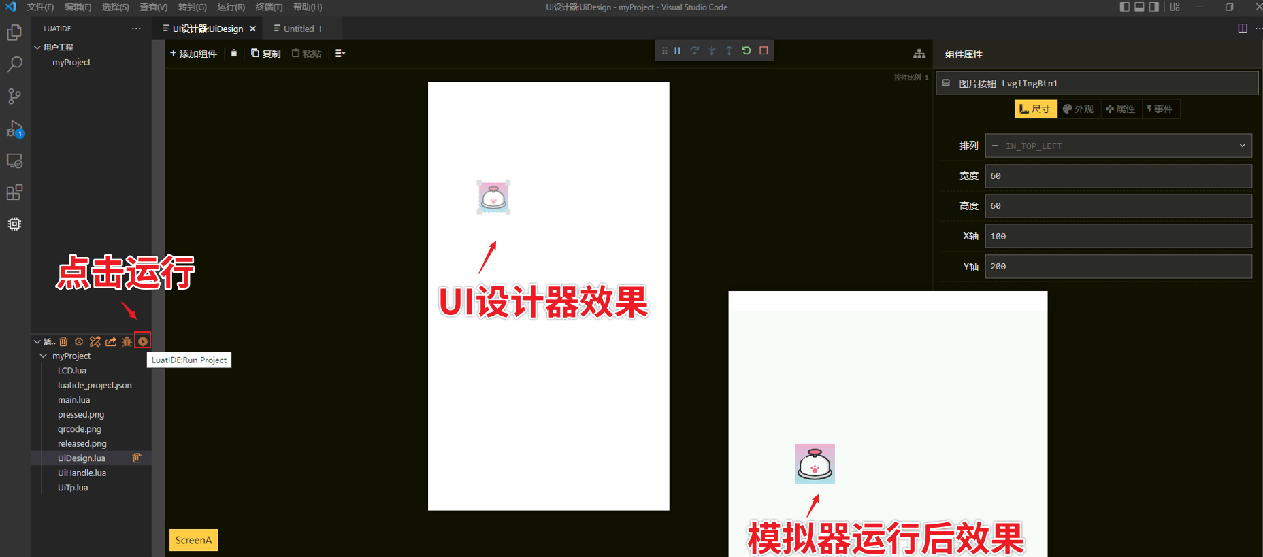
Task: Click the export arrow icon in project toolbar
Action: [111, 341]
